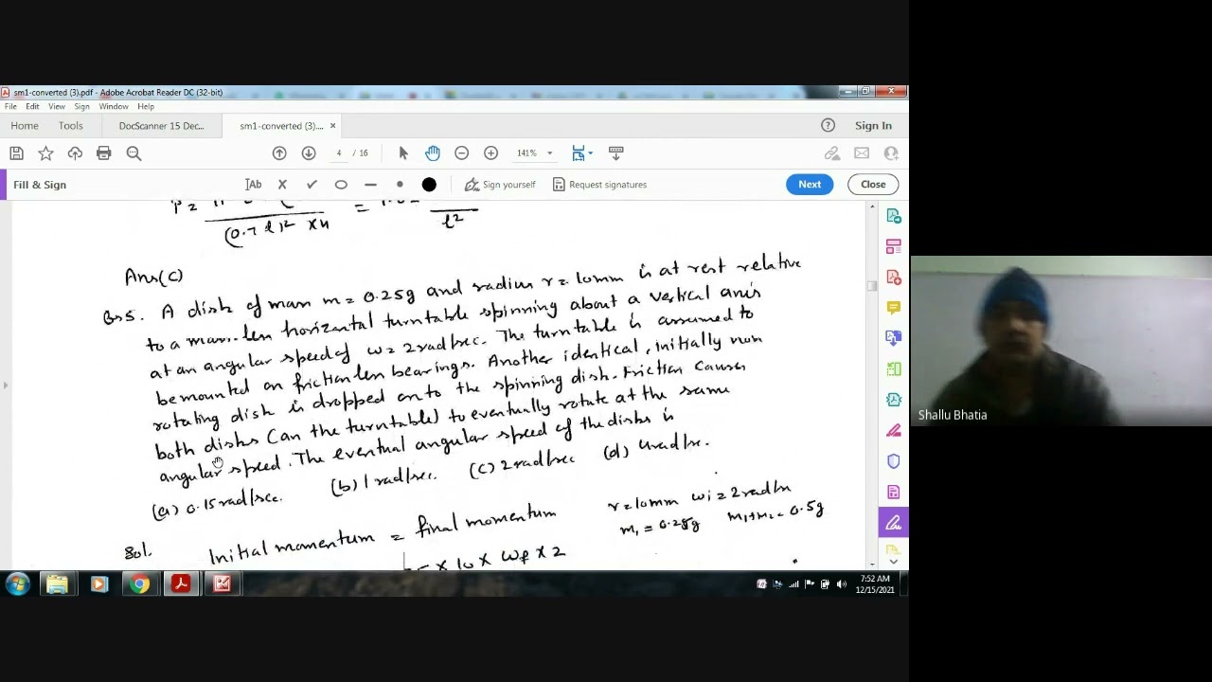Viewport: 1212px width, 682px height.
Task: Choose the selection arrow tool
Action: [x=403, y=153]
